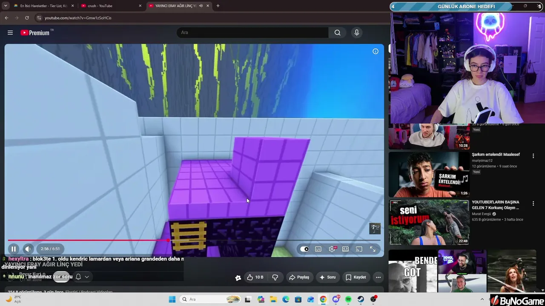Open File Explorer from the taskbar

pyautogui.click(x=273, y=299)
